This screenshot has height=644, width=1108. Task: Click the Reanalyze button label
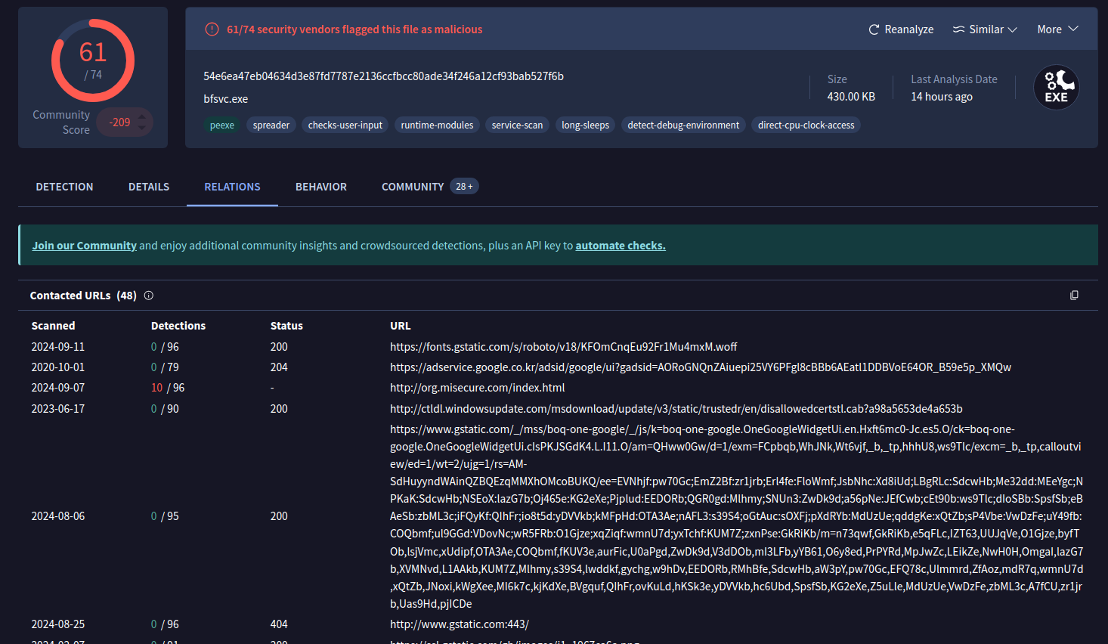909,29
